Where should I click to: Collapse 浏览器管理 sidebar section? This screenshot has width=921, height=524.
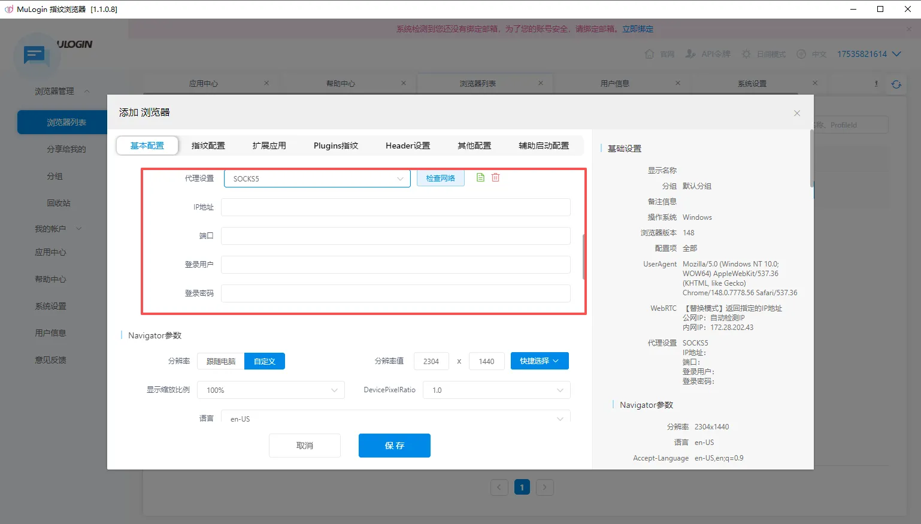62,91
